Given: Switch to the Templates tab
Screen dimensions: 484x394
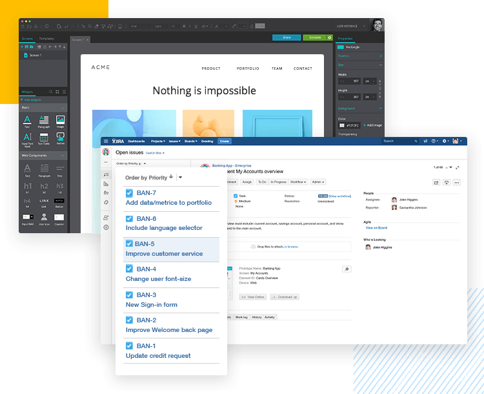Looking at the screenshot, I should pos(46,39).
